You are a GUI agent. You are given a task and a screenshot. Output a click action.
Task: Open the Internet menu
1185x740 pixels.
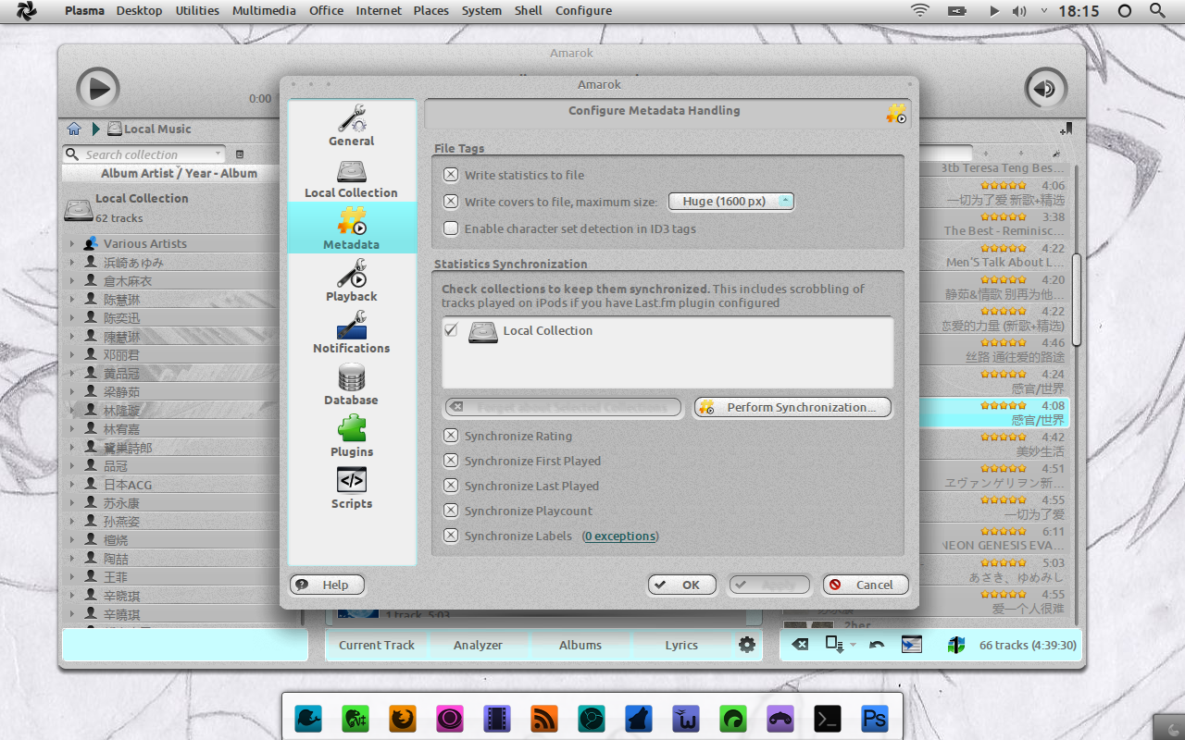click(379, 11)
